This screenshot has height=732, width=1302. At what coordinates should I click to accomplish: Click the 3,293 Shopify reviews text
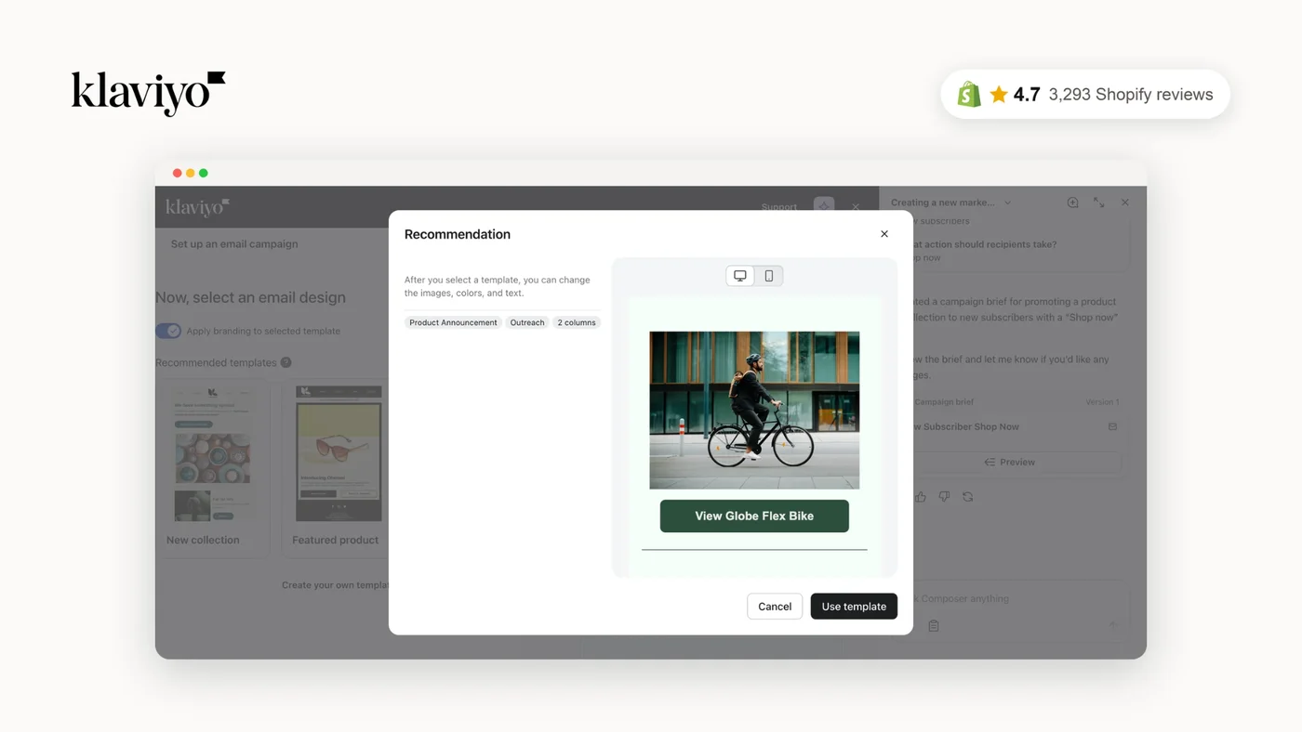1130,95
